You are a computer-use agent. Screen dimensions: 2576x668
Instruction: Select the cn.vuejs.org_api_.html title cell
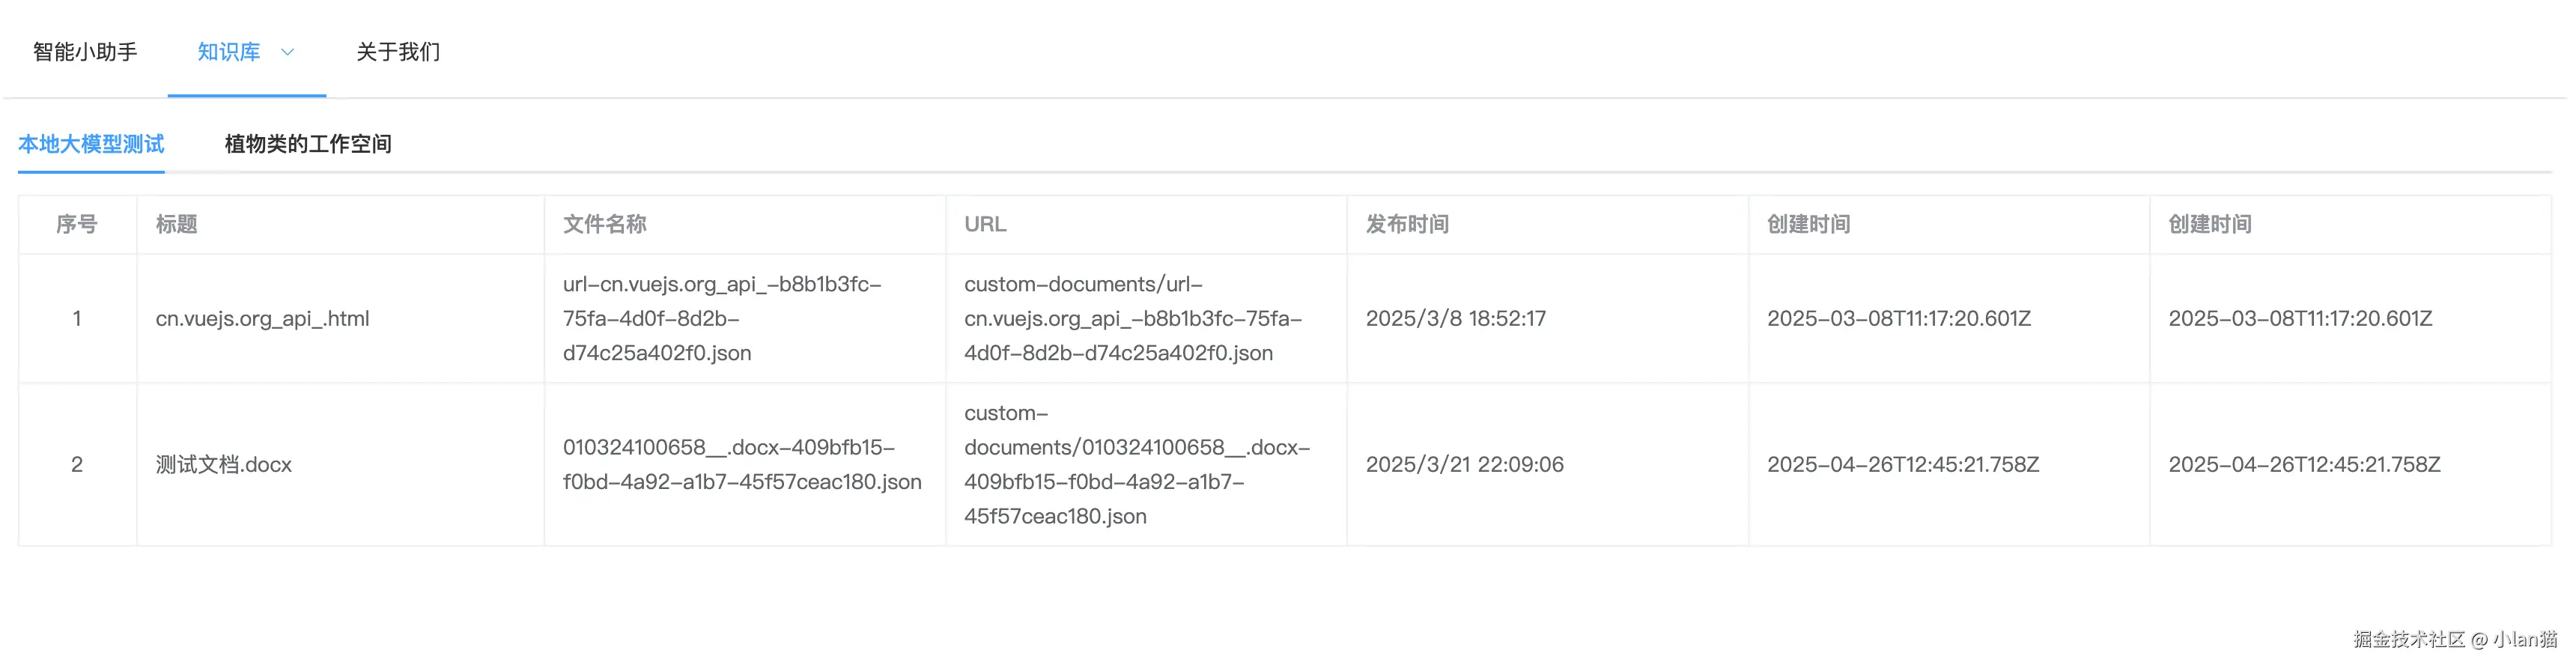[x=262, y=319]
